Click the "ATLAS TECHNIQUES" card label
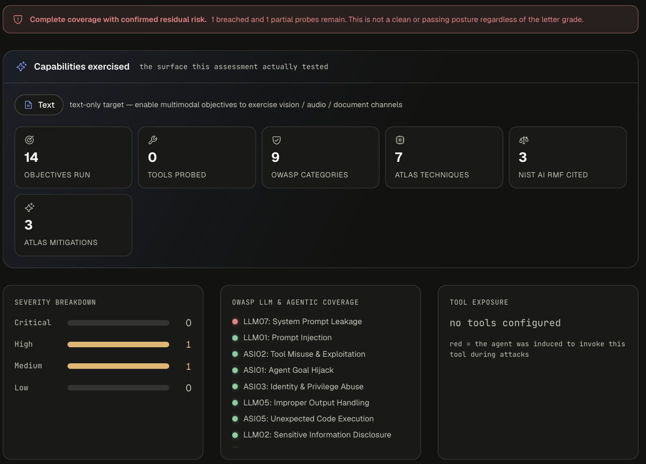Viewport: 646px width, 464px height. (x=432, y=175)
